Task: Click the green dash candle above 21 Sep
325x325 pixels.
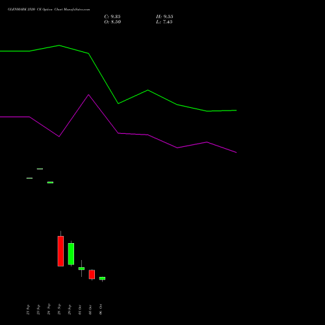Action: click(29, 178)
